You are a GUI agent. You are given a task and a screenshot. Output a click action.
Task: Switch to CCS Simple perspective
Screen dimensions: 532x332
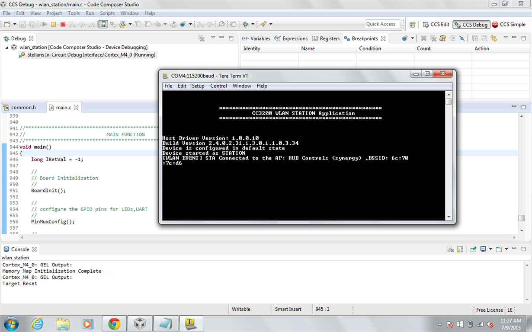pyautogui.click(x=509, y=25)
